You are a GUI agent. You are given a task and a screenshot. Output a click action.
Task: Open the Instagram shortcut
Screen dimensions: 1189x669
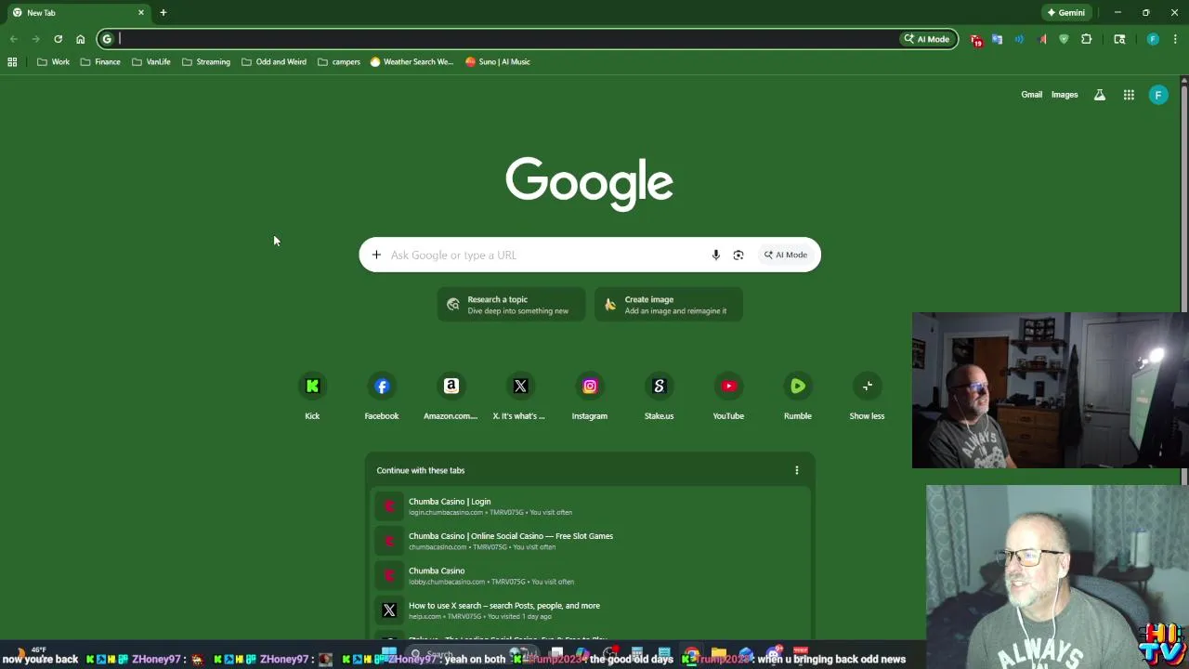tap(590, 397)
